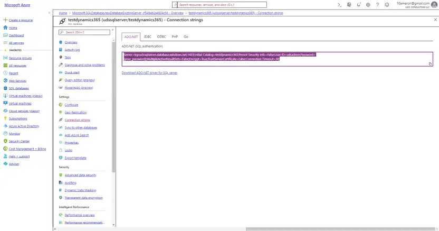The width and height of the screenshot is (439, 231).
Task: Click the Locks padlock icon
Action: pyautogui.click(x=61, y=150)
